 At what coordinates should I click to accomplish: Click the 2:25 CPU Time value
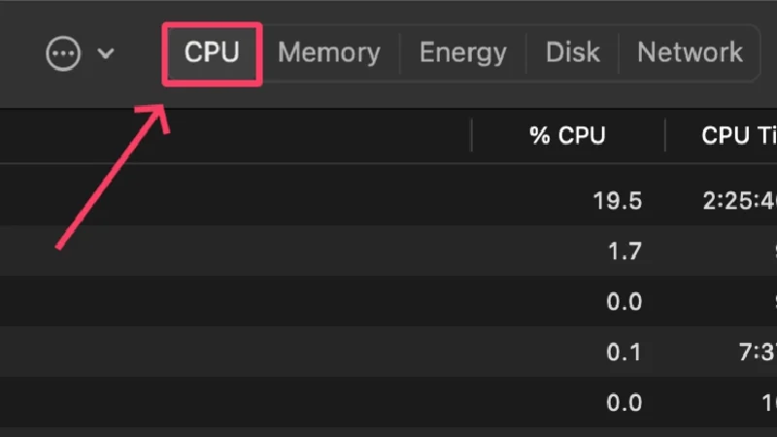740,201
